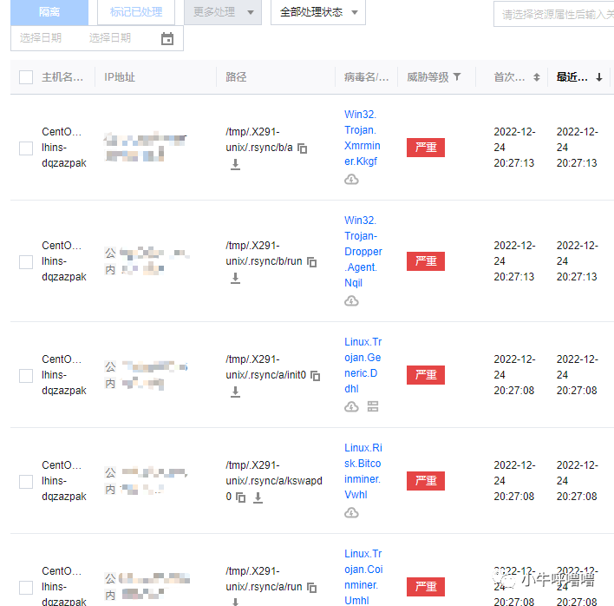Filter by threat level funnel icon
The width and height of the screenshot is (614, 606).
pos(457,76)
